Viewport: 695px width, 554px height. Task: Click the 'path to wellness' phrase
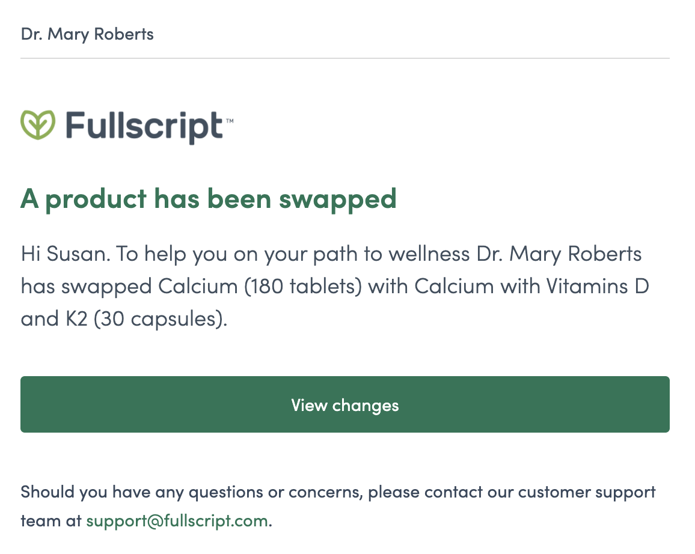click(391, 255)
